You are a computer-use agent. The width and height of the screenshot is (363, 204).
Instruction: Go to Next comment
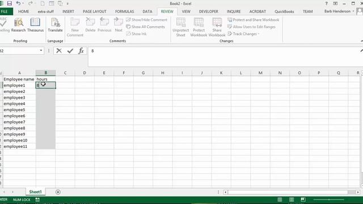tap(119, 25)
